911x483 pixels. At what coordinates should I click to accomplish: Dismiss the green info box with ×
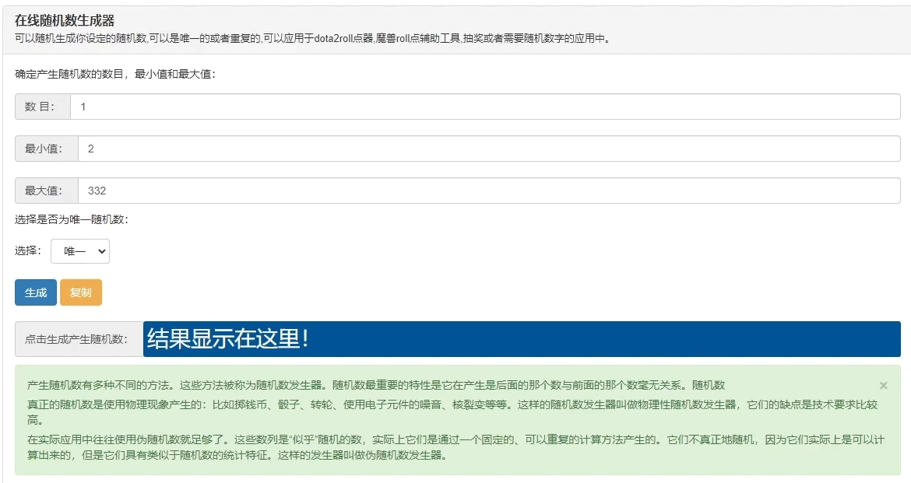883,385
